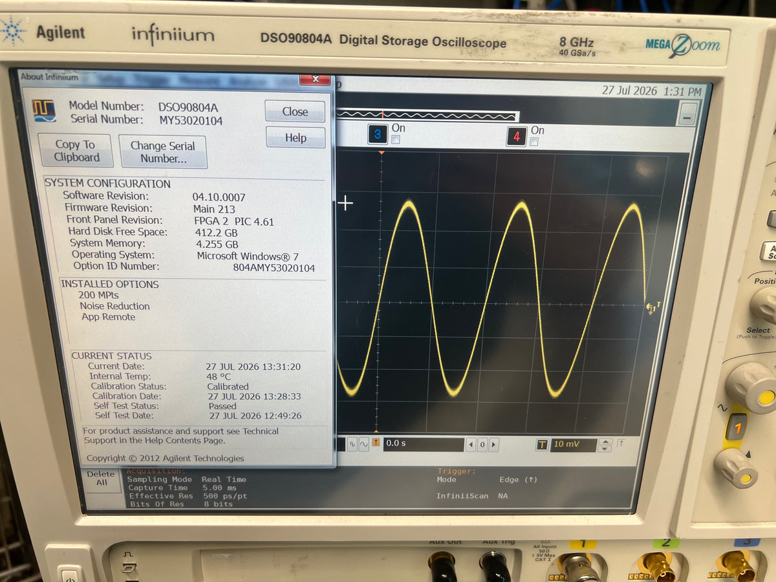This screenshot has height=582, width=776.
Task: Click the front panel revision FPGA 2 PIC 4.61
Action: pyautogui.click(x=234, y=221)
